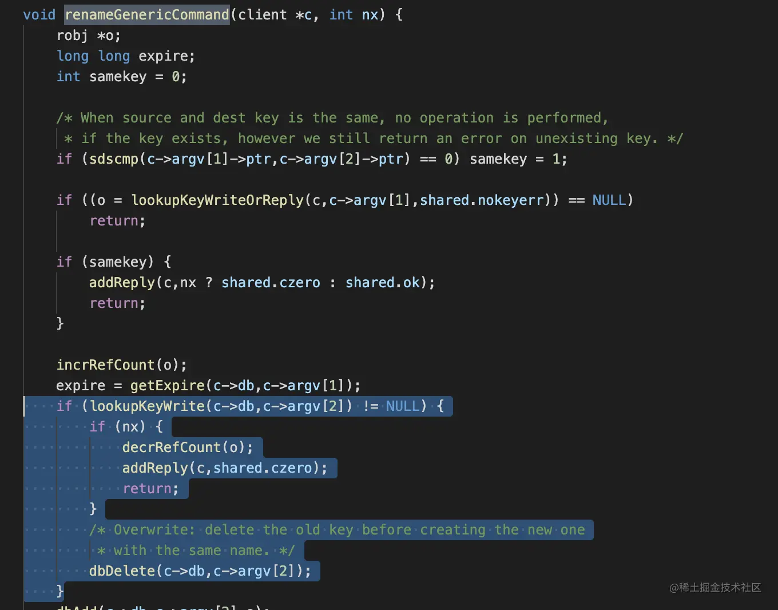Click the renameGenericCommand function name
Image resolution: width=778 pixels, height=610 pixels.
click(147, 15)
